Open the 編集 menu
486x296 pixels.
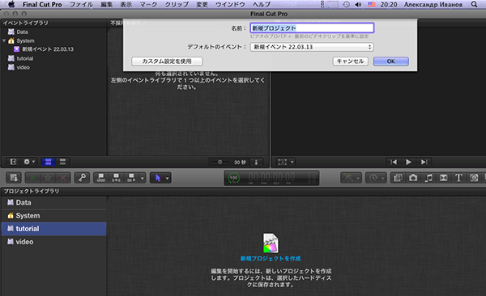coord(107,4)
